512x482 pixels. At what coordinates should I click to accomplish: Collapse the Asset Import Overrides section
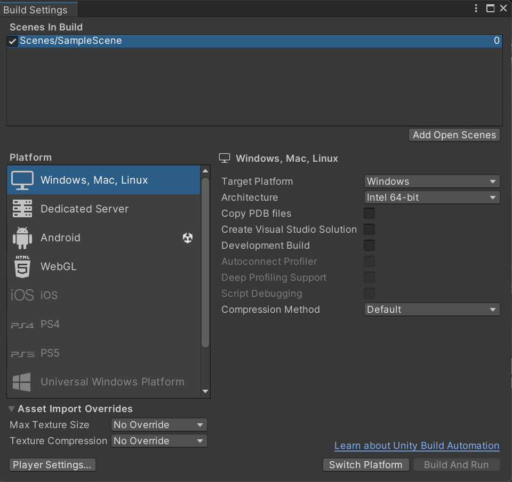pos(11,409)
